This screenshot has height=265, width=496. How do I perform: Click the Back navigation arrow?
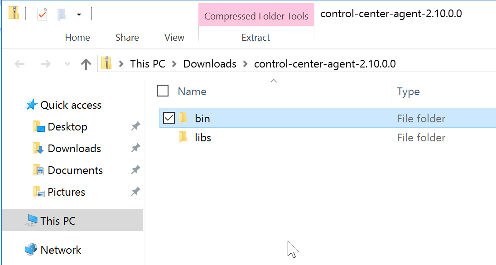coord(19,63)
